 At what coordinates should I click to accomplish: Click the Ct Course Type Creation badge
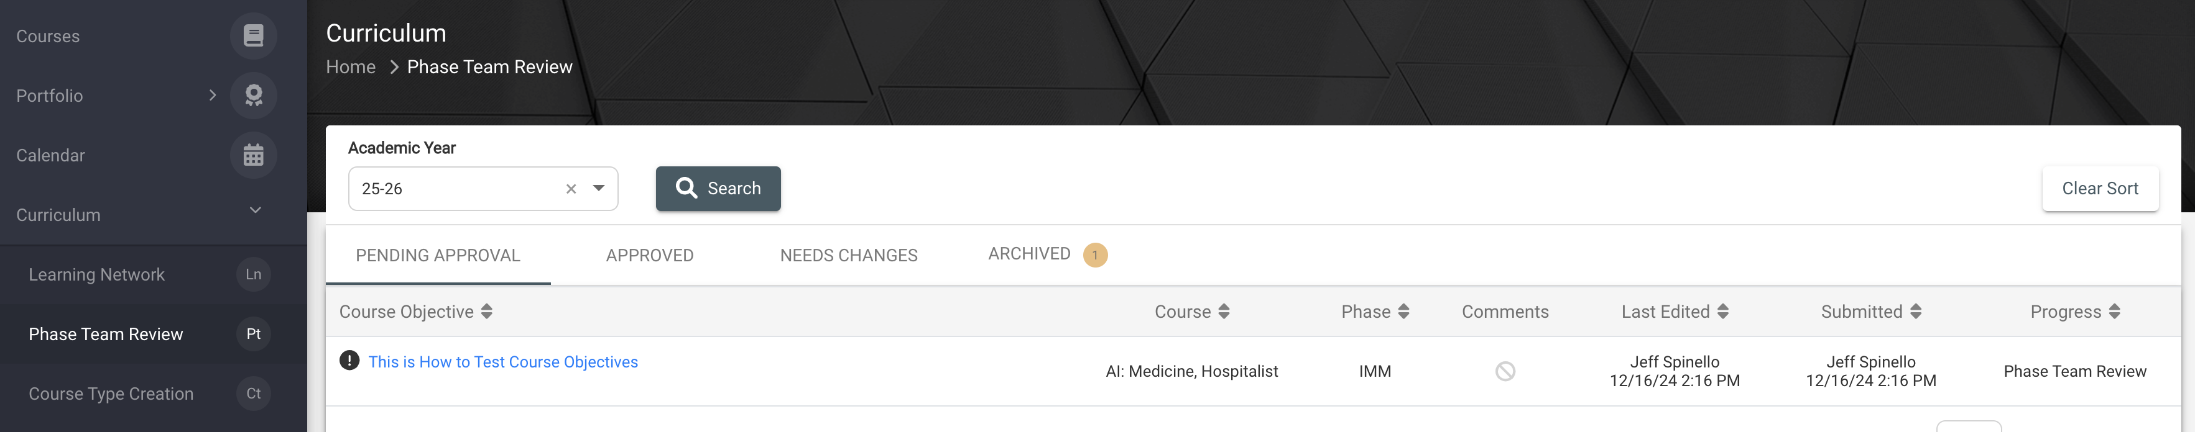[x=253, y=393]
